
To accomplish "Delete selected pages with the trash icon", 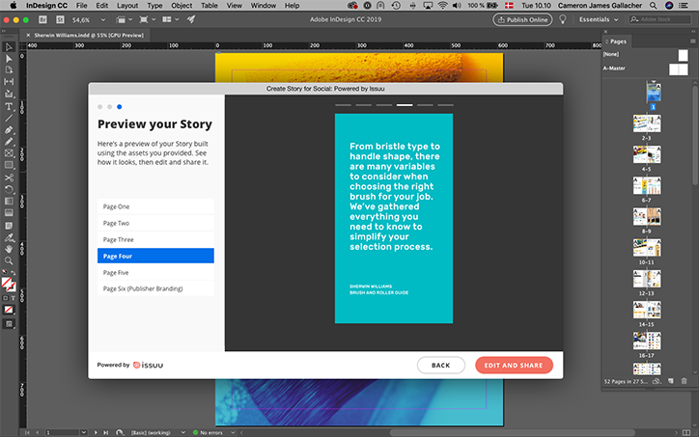I will (x=684, y=381).
